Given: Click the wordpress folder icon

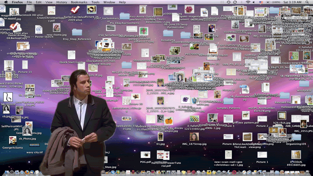Looking at the screenshot, I should (304, 84).
